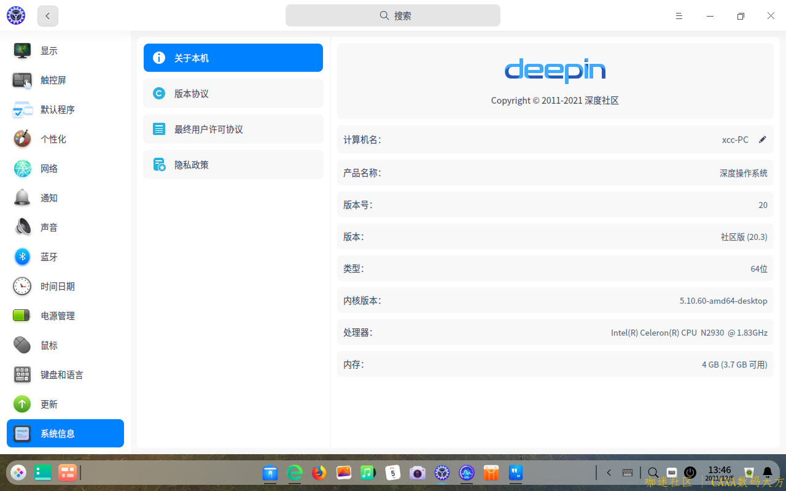
Task: Click the onscreen keyboard tray icon
Action: [x=628, y=473]
